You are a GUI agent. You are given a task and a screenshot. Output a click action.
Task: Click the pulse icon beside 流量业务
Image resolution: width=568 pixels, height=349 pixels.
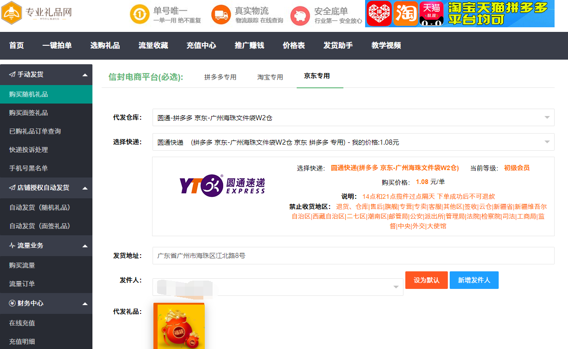(12, 245)
